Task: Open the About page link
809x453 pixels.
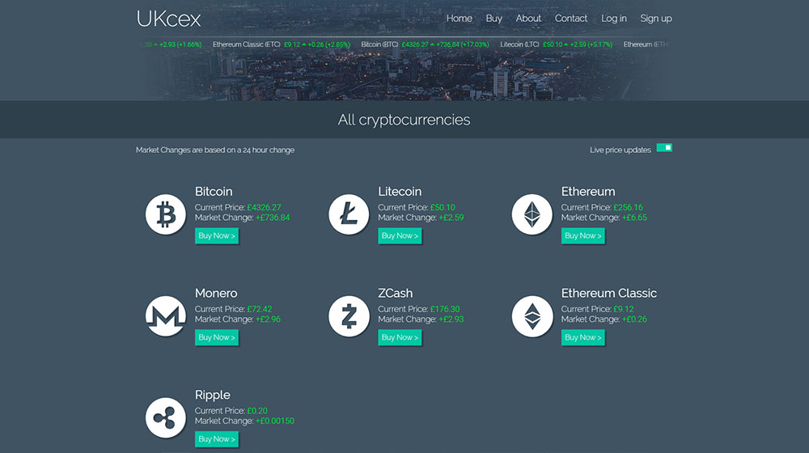Action: (x=528, y=19)
